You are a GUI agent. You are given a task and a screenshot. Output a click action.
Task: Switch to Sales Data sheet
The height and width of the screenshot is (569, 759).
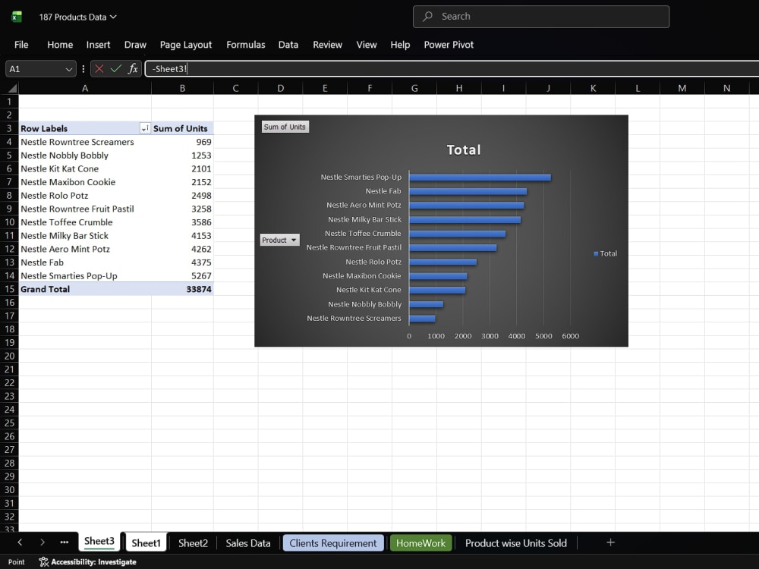tap(248, 543)
